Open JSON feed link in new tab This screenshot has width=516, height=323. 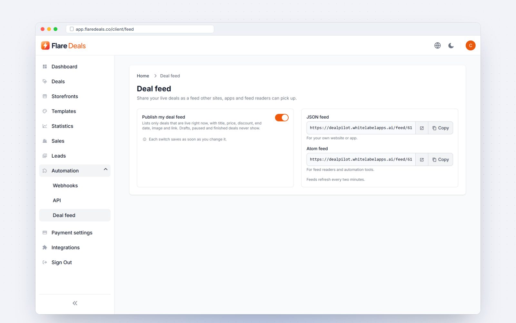click(x=422, y=128)
